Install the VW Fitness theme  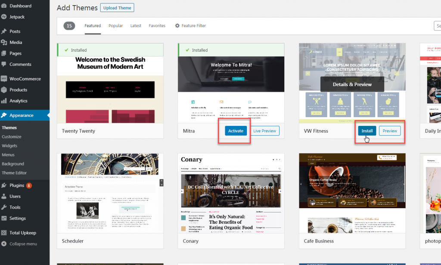367,131
